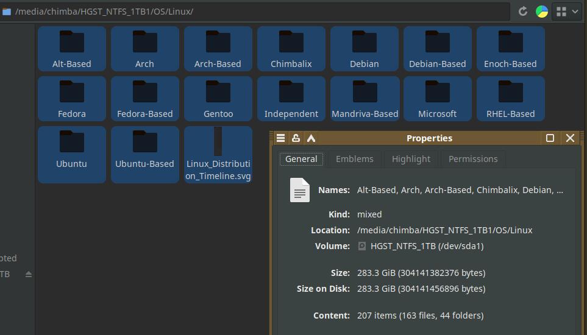The width and height of the screenshot is (587, 335).
Task: Open the Debian-Based folder
Action: pos(437,49)
